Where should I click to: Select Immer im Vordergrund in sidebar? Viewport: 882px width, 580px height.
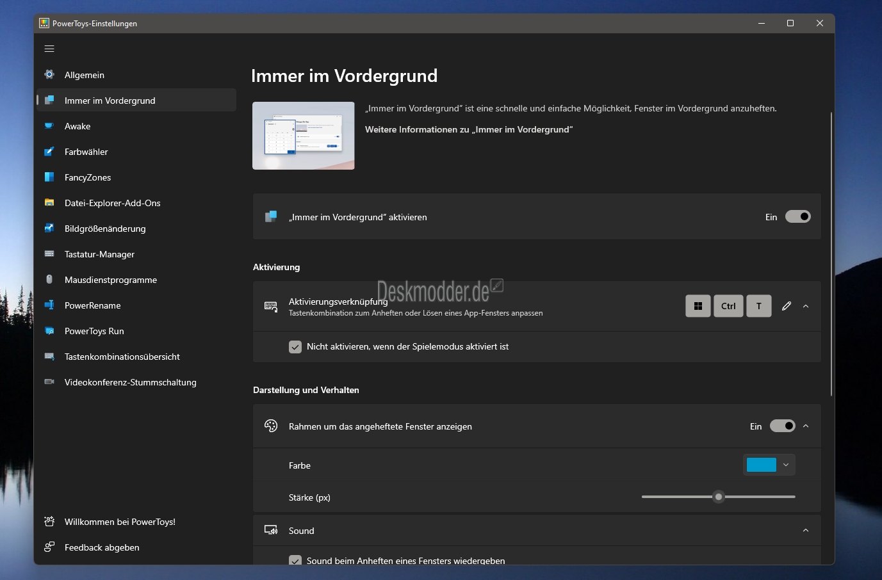pyautogui.click(x=136, y=101)
